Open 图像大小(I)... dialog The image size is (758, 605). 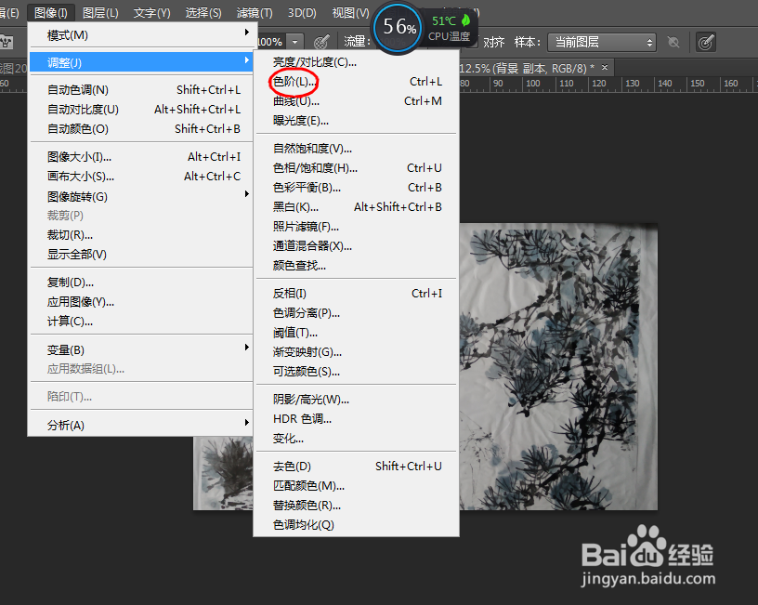point(141,157)
